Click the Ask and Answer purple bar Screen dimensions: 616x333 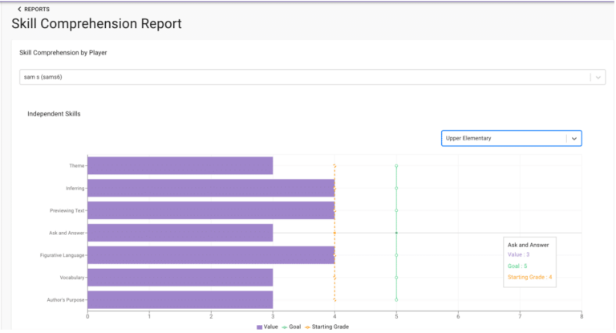pos(180,233)
